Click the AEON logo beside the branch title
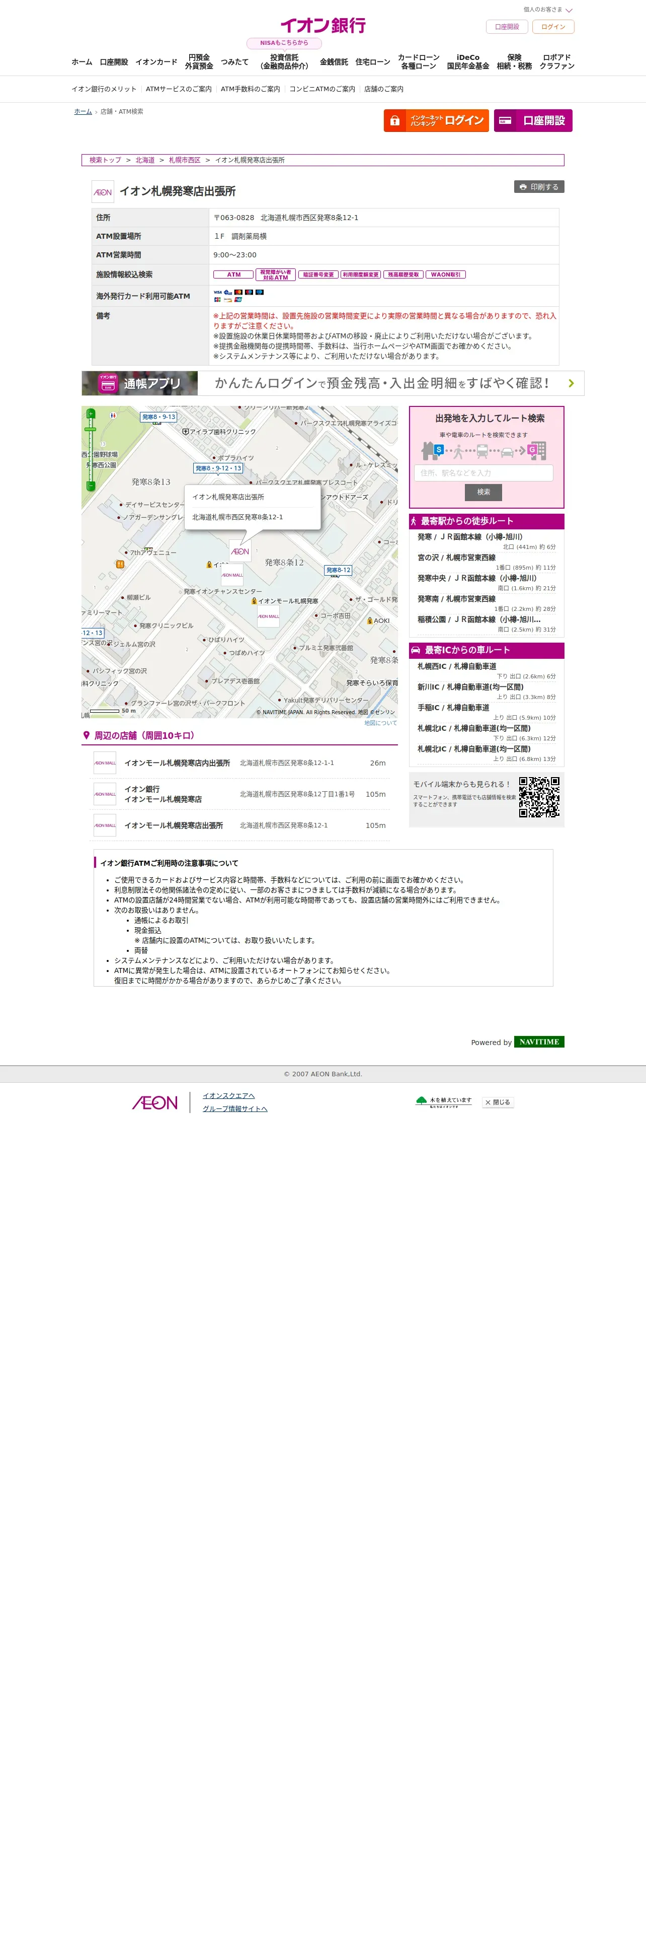Screen dimensions: 646x1940 pos(103,192)
